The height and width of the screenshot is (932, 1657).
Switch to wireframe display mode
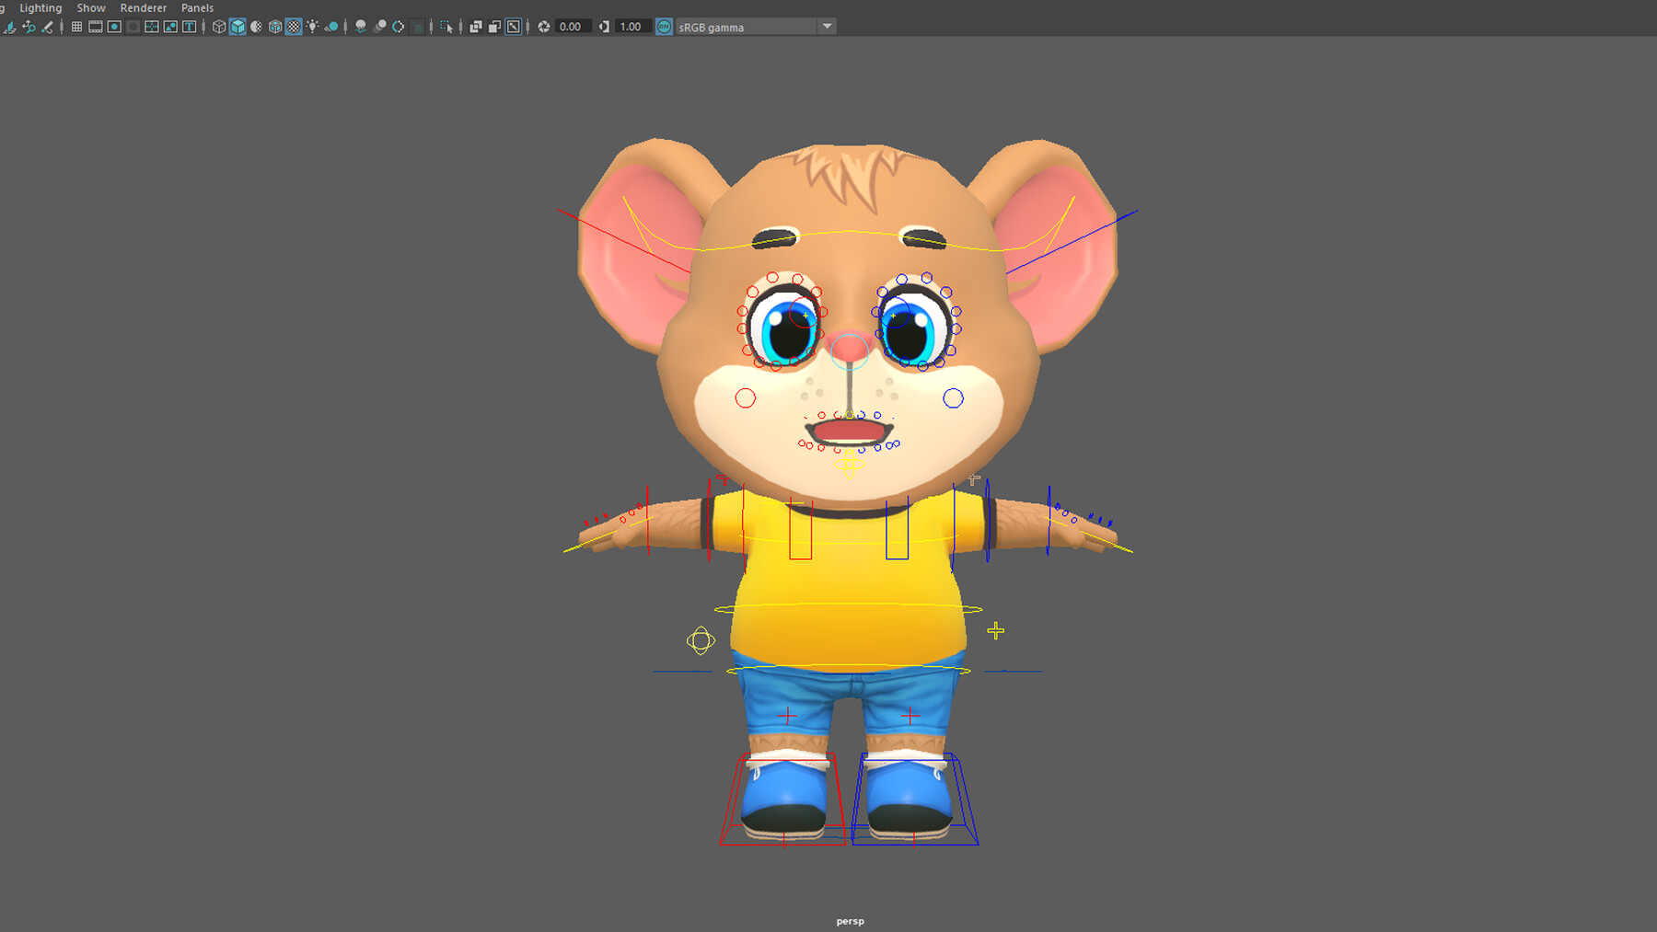tap(219, 27)
